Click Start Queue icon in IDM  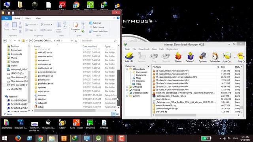[x=227, y=58]
